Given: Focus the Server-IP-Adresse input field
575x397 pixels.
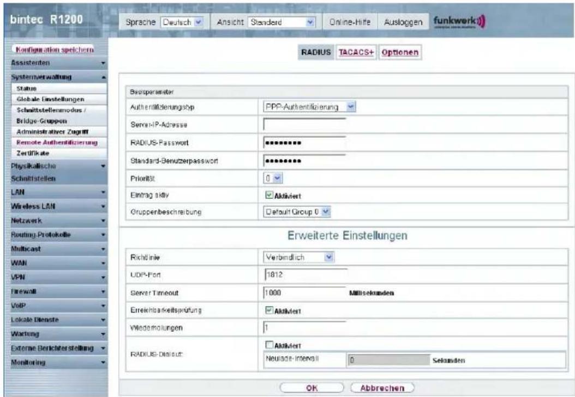Looking at the screenshot, I should point(305,124).
